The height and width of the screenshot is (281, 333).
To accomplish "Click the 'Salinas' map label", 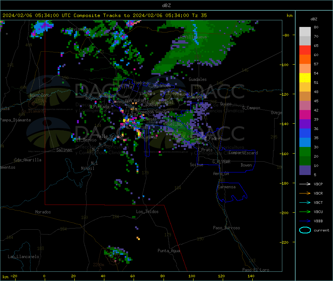I will click(x=64, y=150).
